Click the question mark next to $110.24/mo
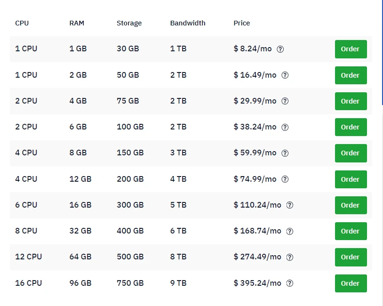The image size is (383, 306). pyautogui.click(x=289, y=205)
